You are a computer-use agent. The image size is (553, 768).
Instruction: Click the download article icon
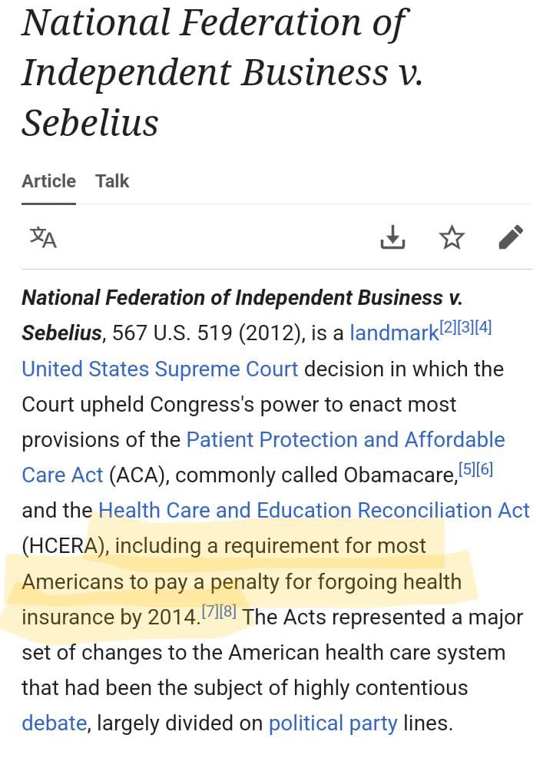coord(392,237)
